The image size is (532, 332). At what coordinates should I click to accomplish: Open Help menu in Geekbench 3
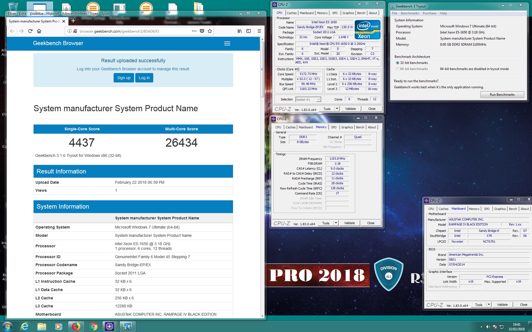click(443, 13)
